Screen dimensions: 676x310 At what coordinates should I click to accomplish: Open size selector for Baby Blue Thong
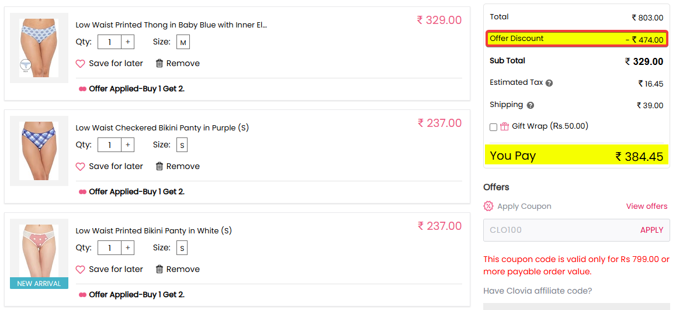pos(183,42)
